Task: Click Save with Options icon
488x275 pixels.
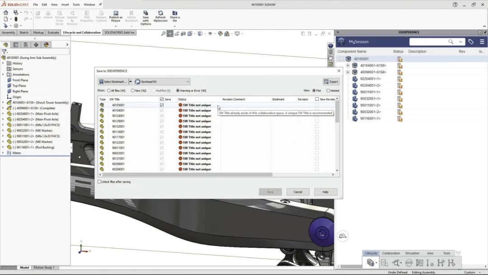Action: point(145,13)
